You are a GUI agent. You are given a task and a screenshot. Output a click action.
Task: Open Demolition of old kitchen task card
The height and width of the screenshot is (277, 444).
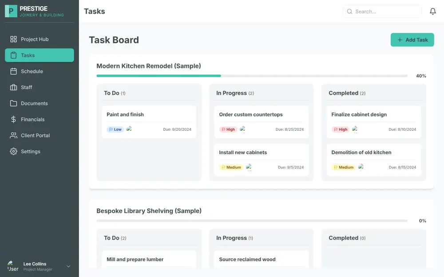coord(374,160)
